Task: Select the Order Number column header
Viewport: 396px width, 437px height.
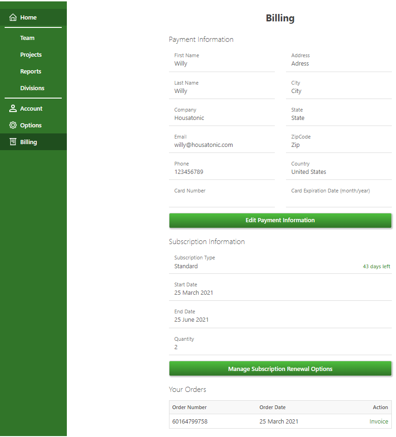Action: pyautogui.click(x=189, y=407)
